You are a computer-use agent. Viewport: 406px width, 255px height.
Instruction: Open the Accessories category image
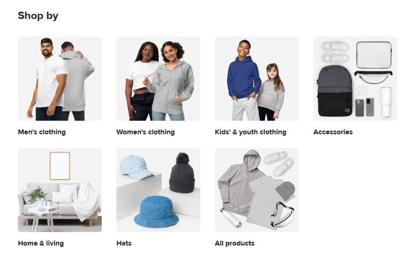[x=355, y=79]
